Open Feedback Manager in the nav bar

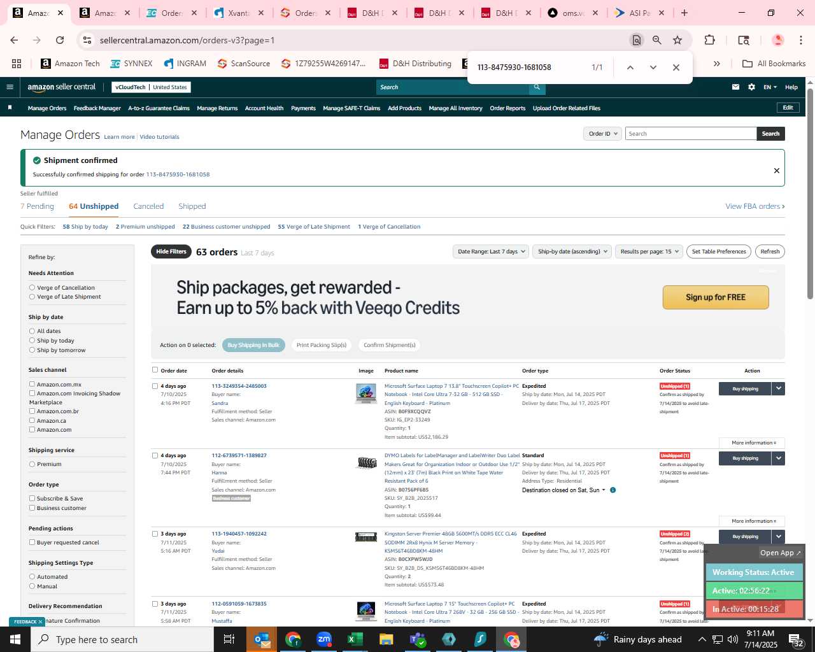(97, 108)
